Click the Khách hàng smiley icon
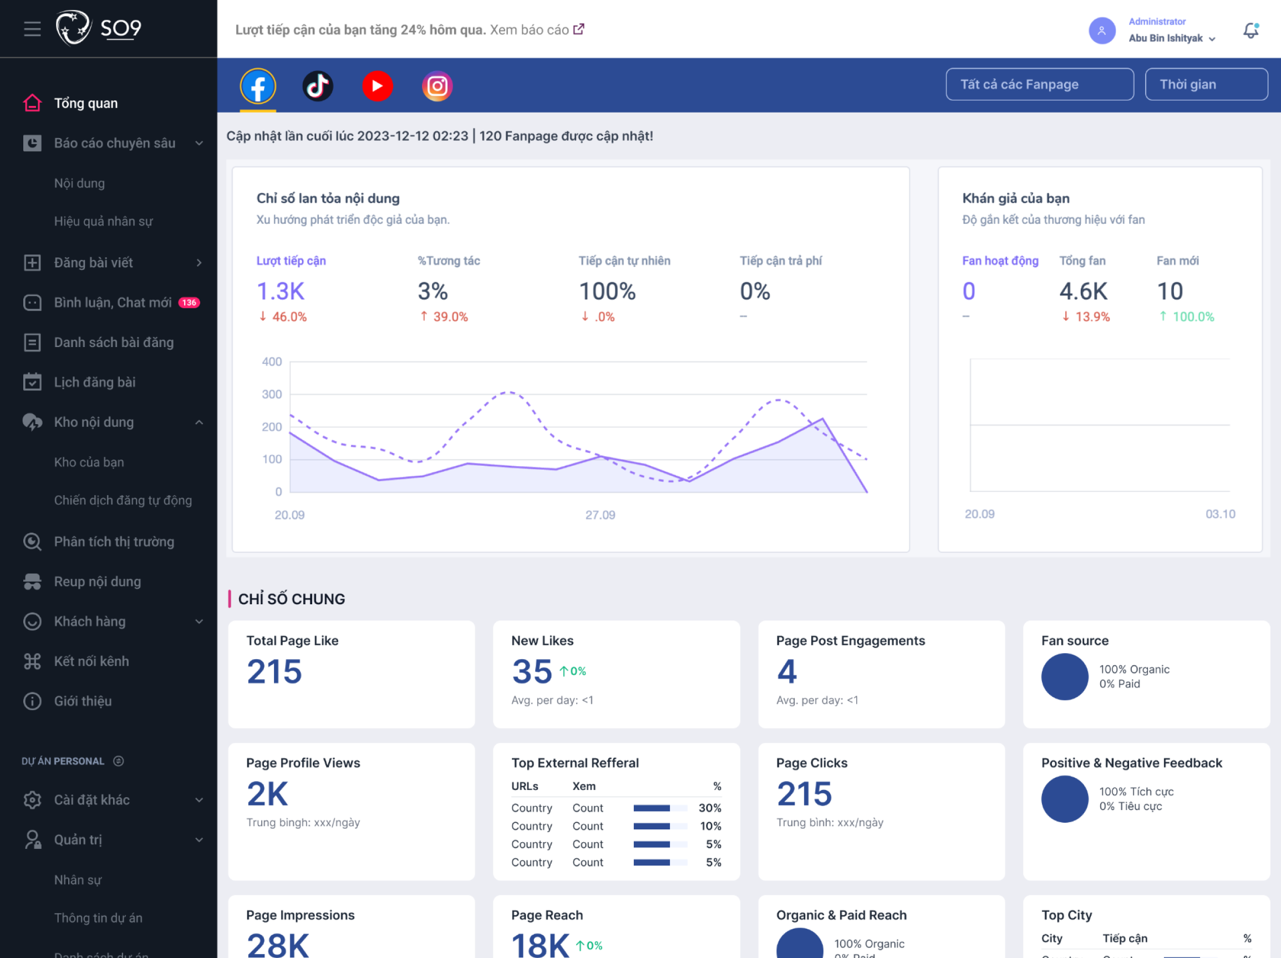Screen dimensions: 1281x958 pyautogui.click(x=32, y=621)
